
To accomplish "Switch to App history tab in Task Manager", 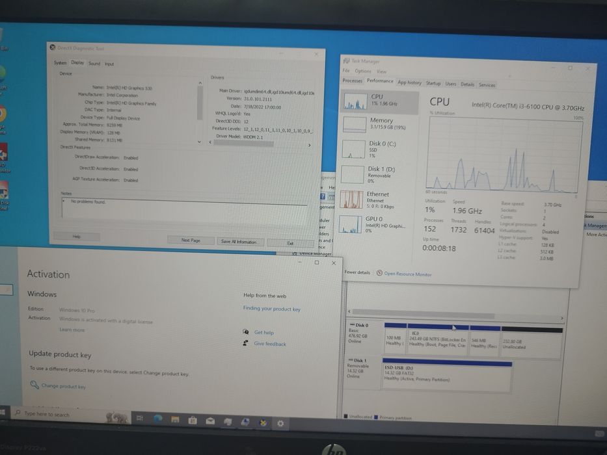I will coord(409,83).
